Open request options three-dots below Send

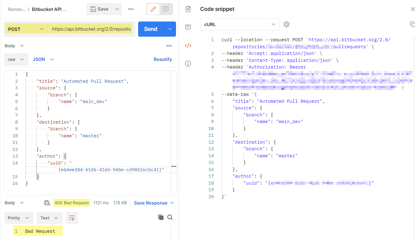[169, 46]
